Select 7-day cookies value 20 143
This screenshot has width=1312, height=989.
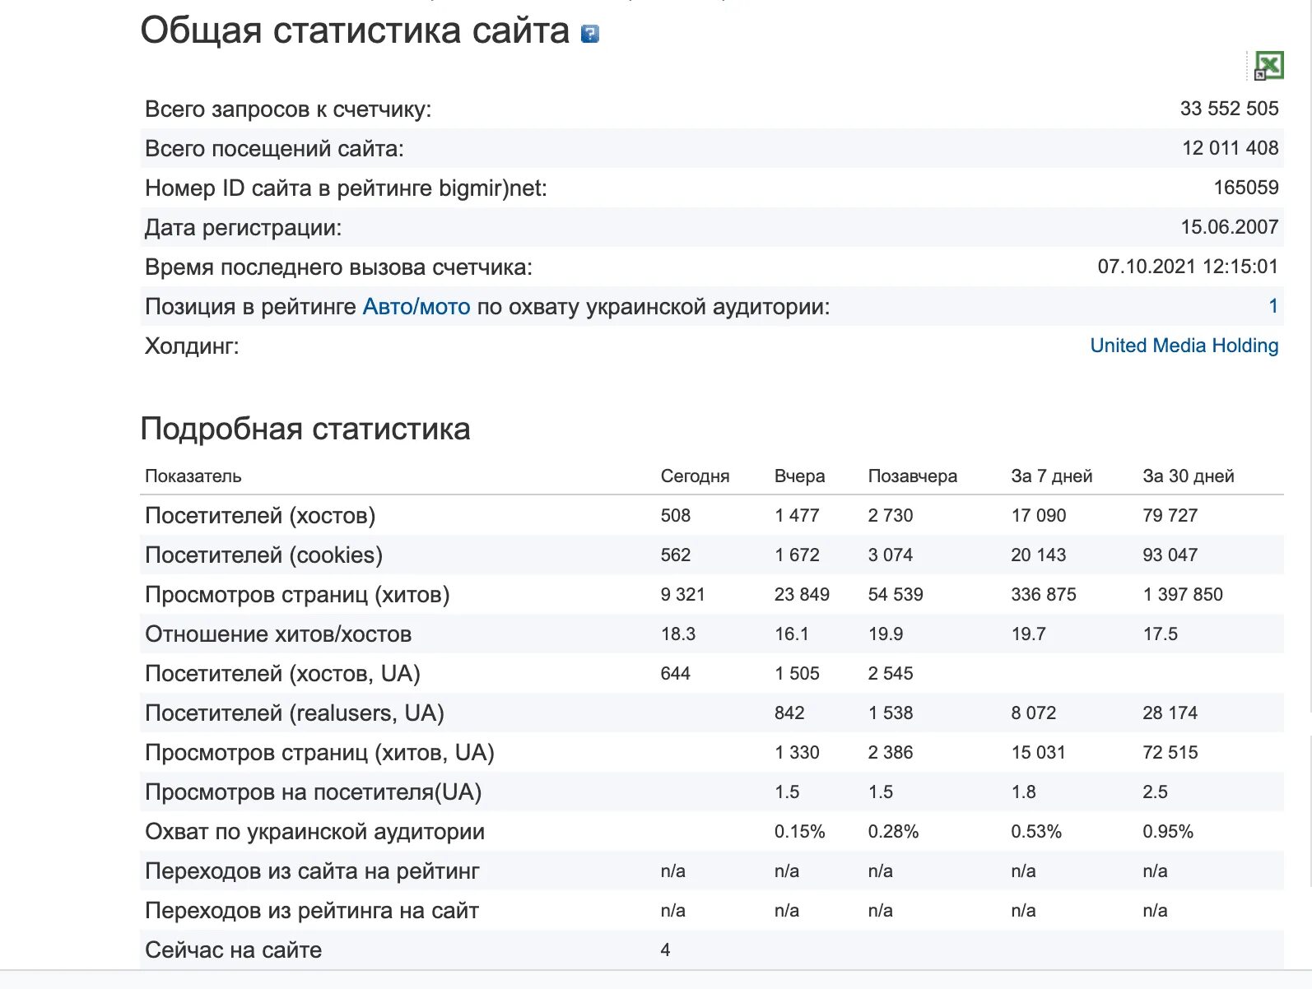point(1038,555)
